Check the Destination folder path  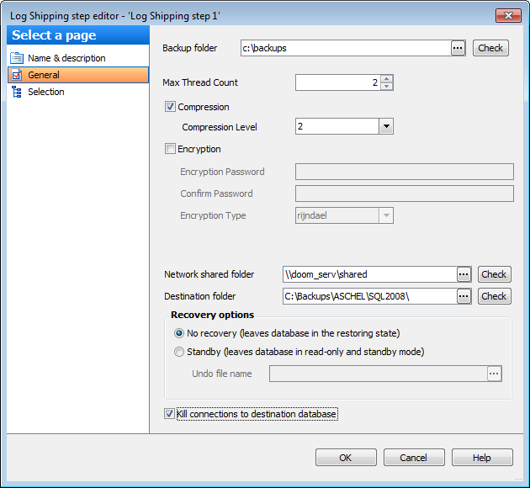click(x=494, y=296)
